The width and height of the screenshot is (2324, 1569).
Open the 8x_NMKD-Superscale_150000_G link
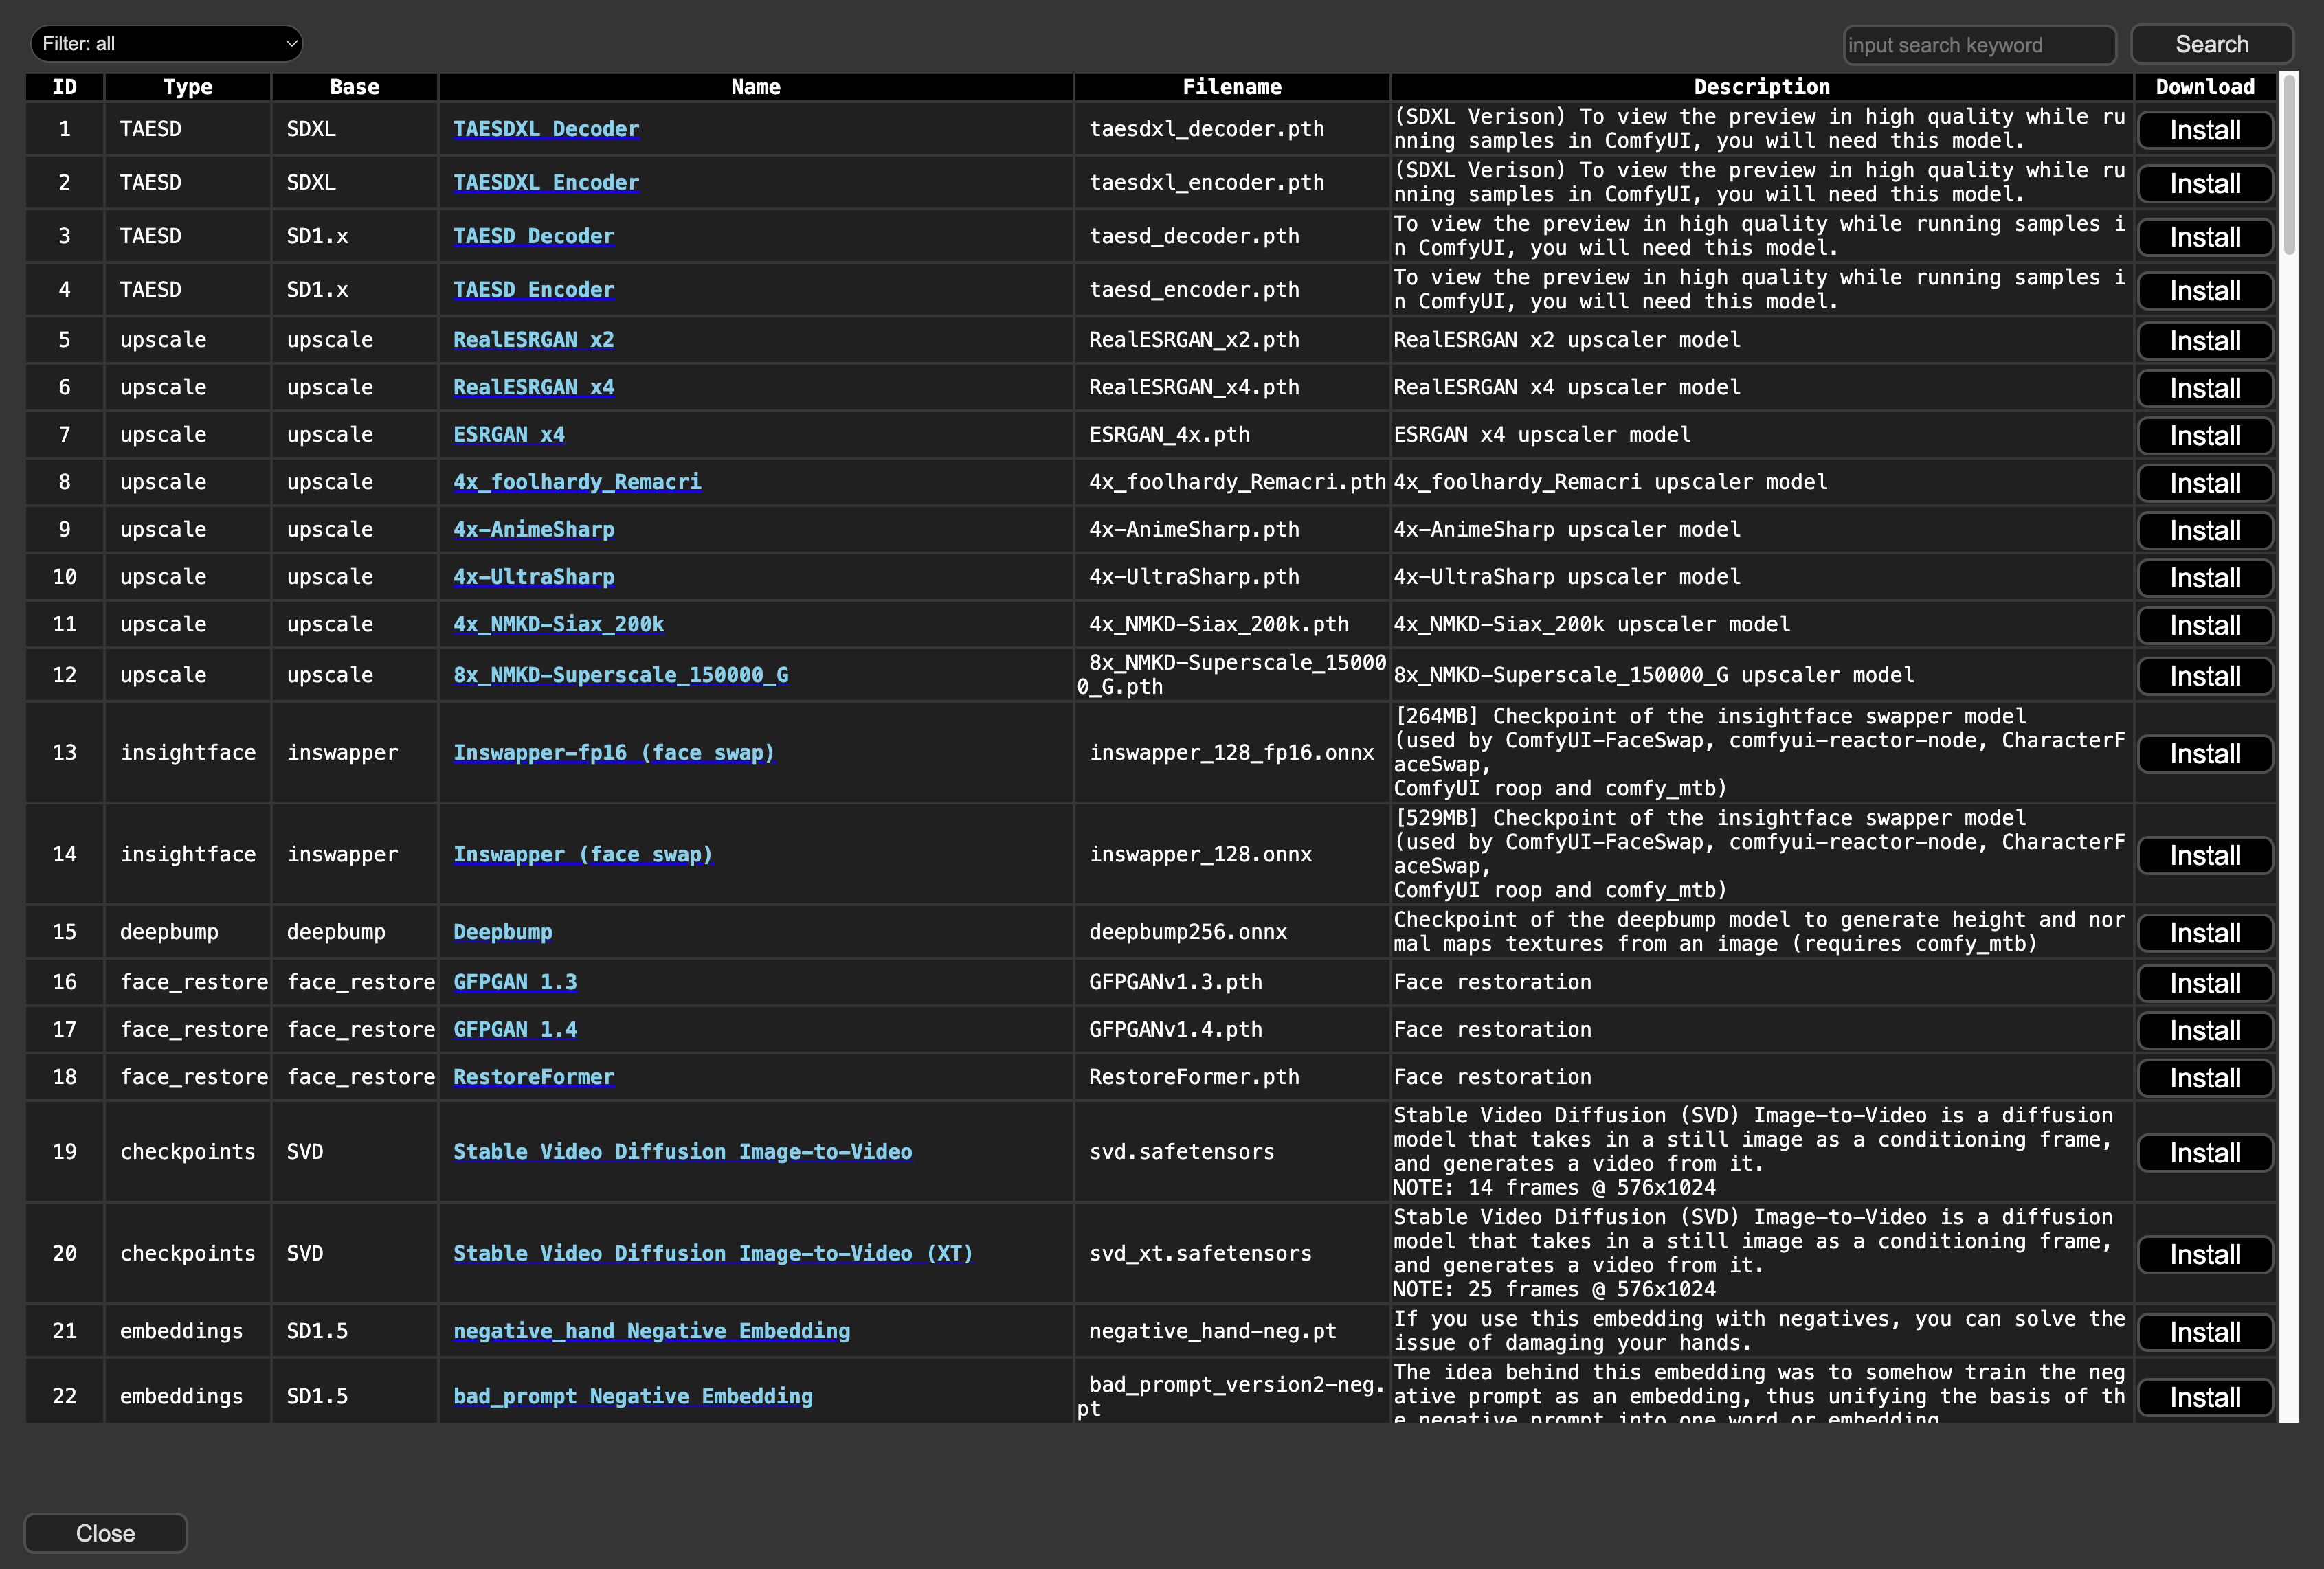(621, 675)
